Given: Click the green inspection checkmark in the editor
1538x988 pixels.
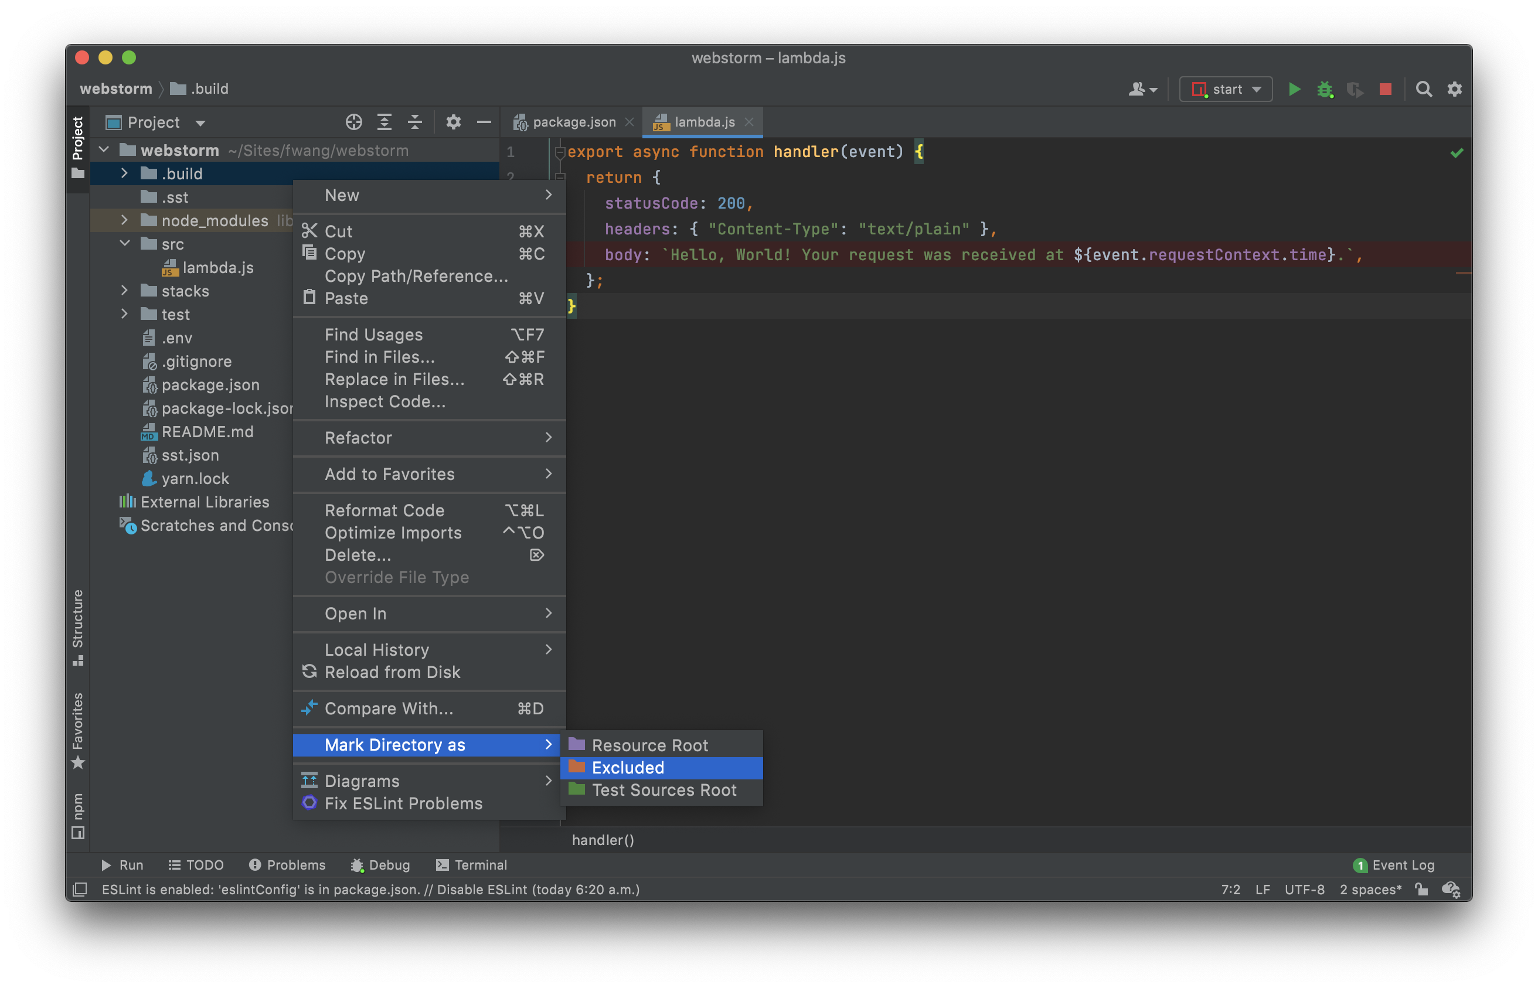Looking at the screenshot, I should (1457, 153).
